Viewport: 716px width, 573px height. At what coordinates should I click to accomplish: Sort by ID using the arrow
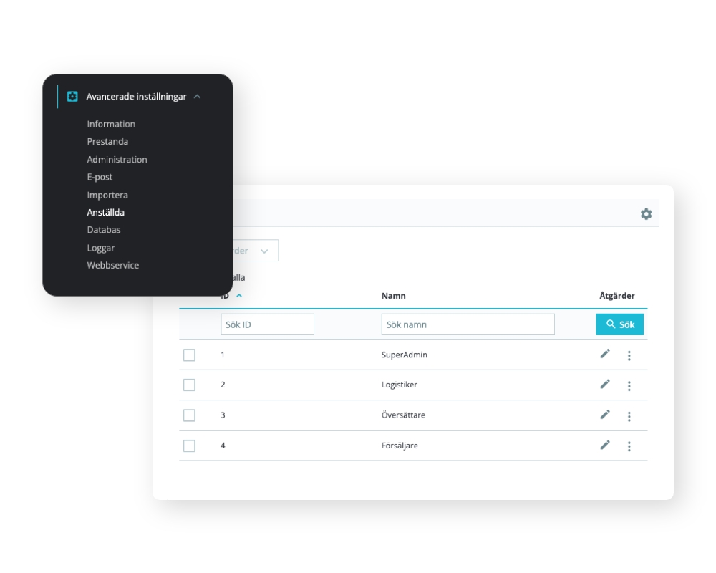pos(239,296)
